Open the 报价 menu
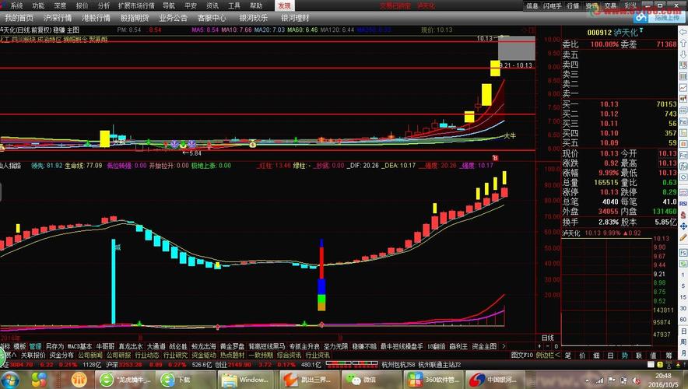688x389 pixels. [x=82, y=5]
